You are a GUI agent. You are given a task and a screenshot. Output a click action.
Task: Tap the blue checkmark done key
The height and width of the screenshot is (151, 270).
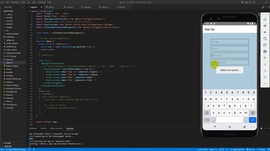252,120
